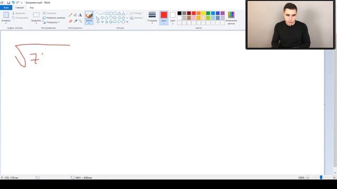
Task: Click the presenter webcam overlay
Action: click(290, 25)
